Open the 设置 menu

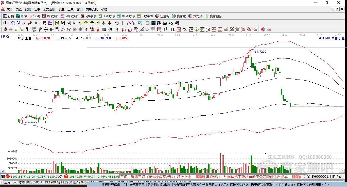tap(61, 9)
